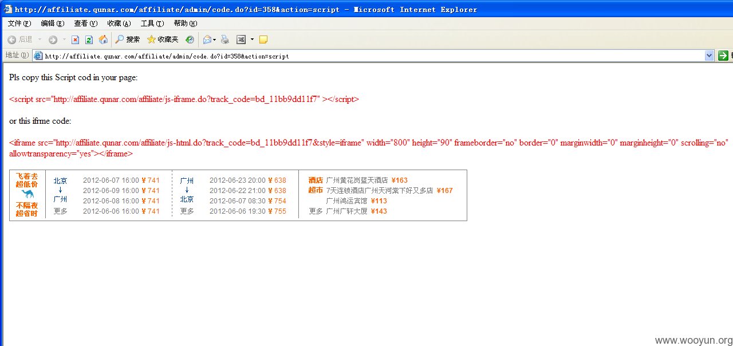This screenshot has width=733, height=346.
Task: Click the 2012-06-06 16:00 ¥741 flight
Action: tap(121, 211)
